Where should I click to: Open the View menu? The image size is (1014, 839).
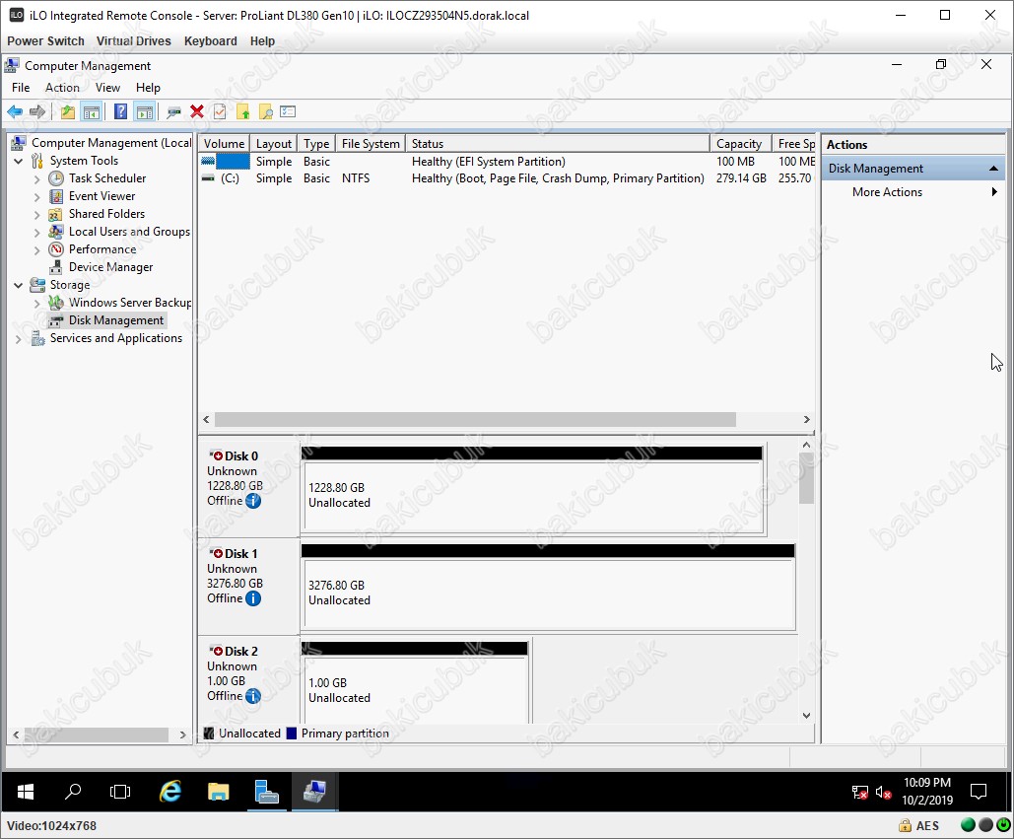108,88
